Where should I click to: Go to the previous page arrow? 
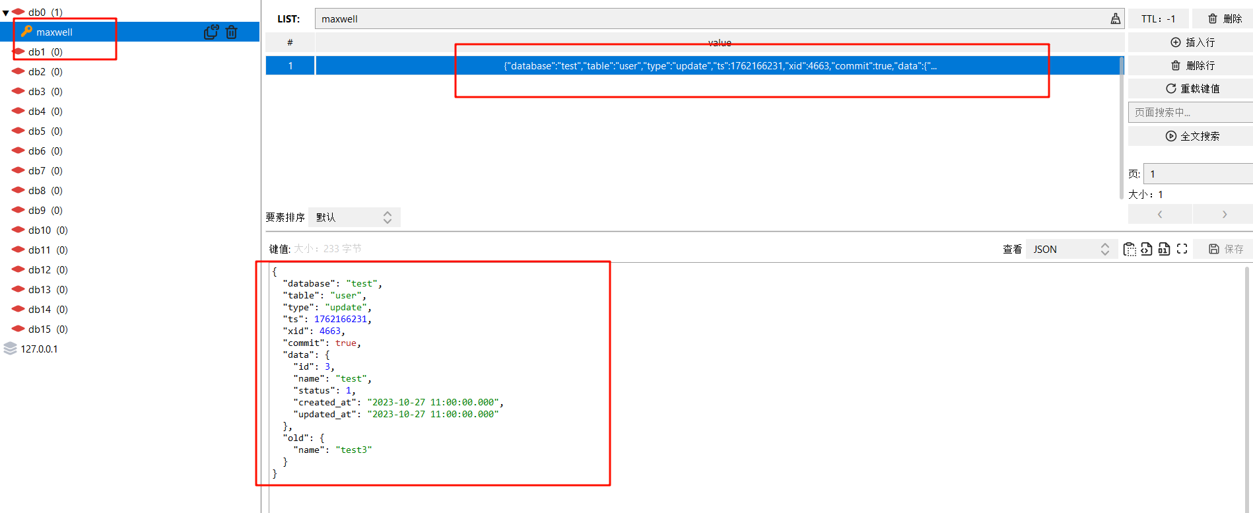point(1160,214)
